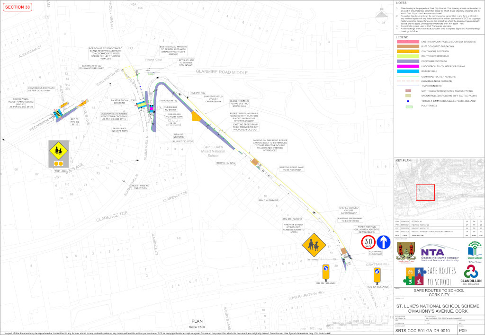This screenshot has width=485, height=335.
Task: Click the CONTINUOUS FOOTPATH AS PER callout
Action: [x=42, y=89]
